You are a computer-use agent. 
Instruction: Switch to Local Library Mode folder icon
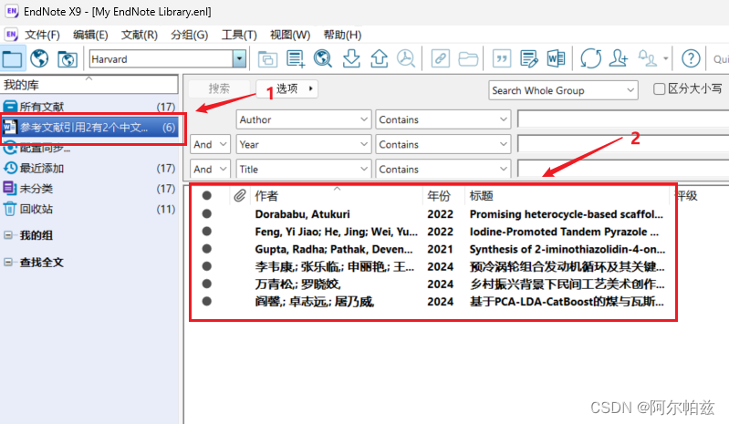(12, 59)
